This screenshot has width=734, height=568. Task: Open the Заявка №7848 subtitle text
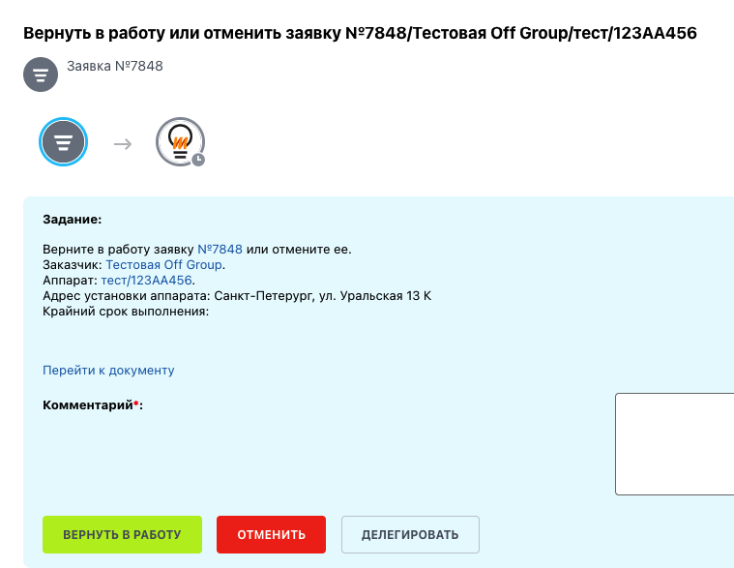click(115, 66)
